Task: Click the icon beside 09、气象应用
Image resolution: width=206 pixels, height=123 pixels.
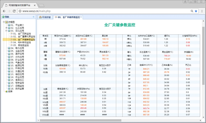Action: pos(9,63)
